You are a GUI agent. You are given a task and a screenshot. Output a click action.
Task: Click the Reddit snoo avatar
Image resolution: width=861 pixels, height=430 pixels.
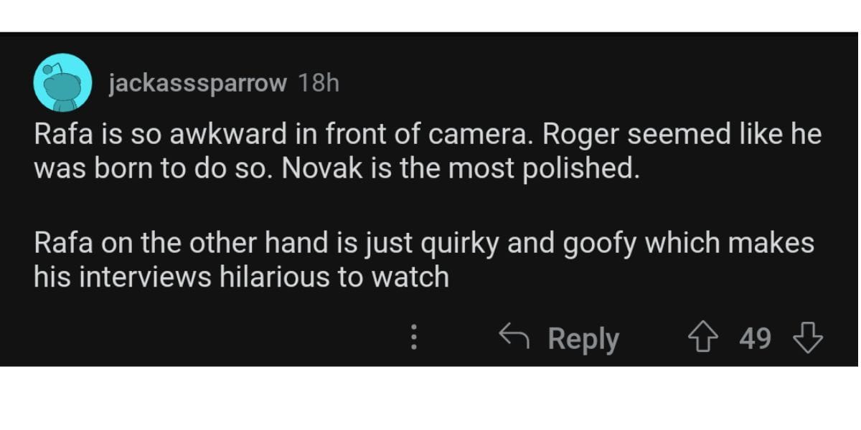[62, 82]
